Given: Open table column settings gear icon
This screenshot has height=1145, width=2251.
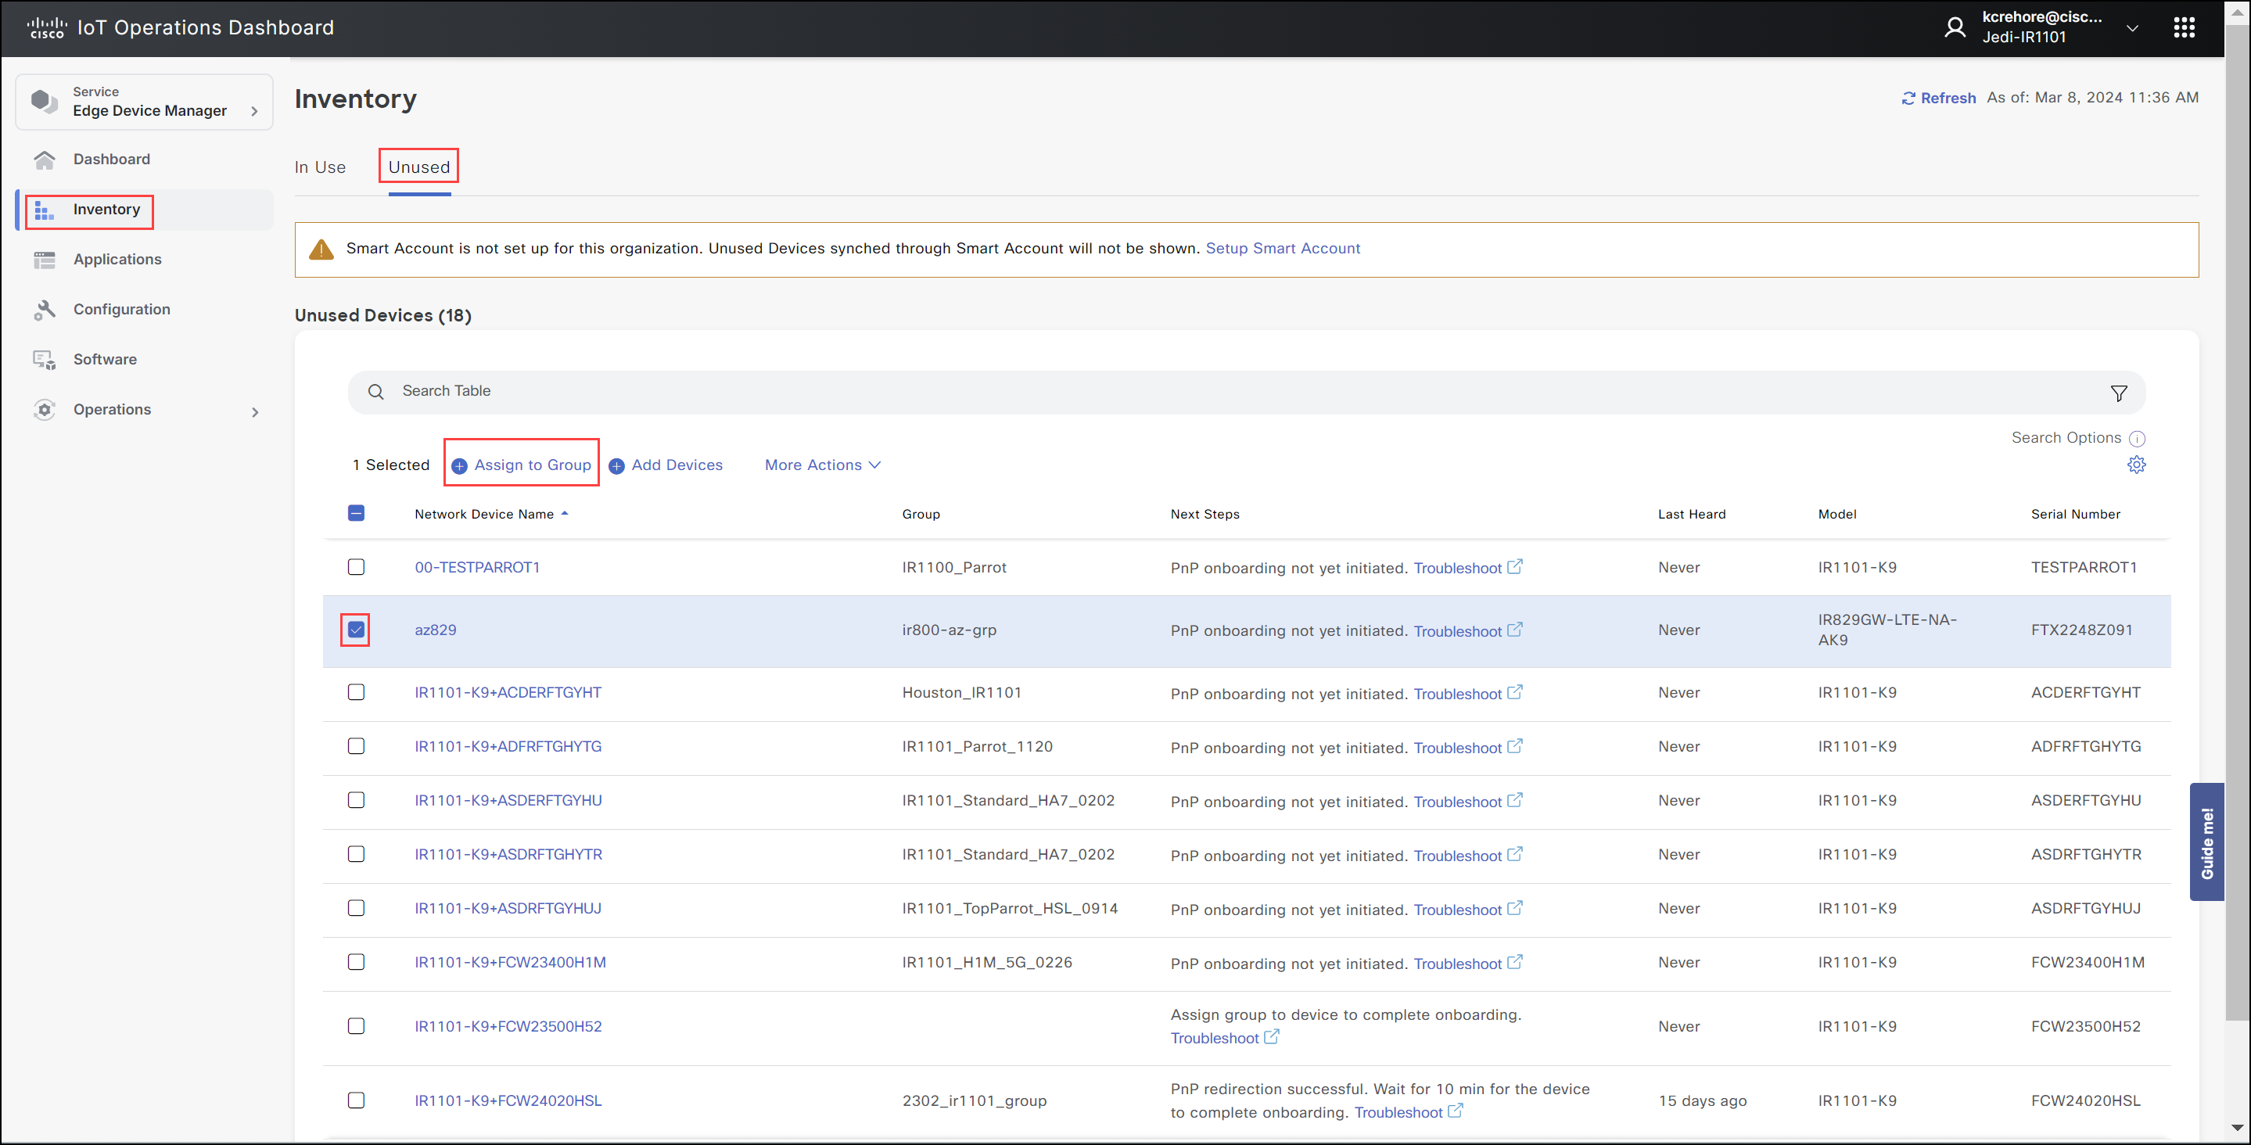Looking at the screenshot, I should (2136, 464).
